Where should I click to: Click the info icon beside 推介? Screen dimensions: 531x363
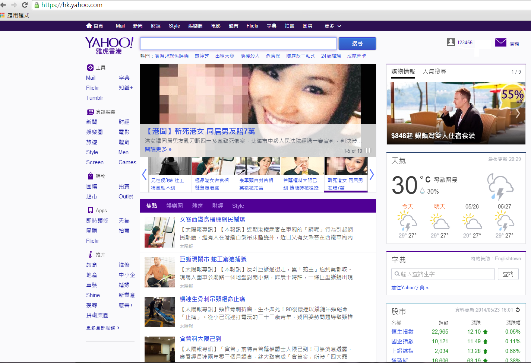tap(90, 255)
